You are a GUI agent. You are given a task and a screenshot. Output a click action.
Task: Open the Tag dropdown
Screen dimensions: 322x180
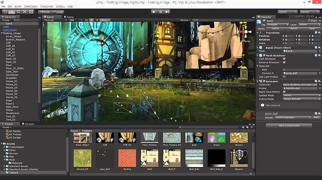(277, 25)
